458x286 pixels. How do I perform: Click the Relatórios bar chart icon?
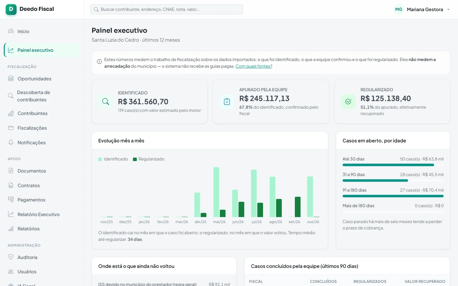[11, 229]
